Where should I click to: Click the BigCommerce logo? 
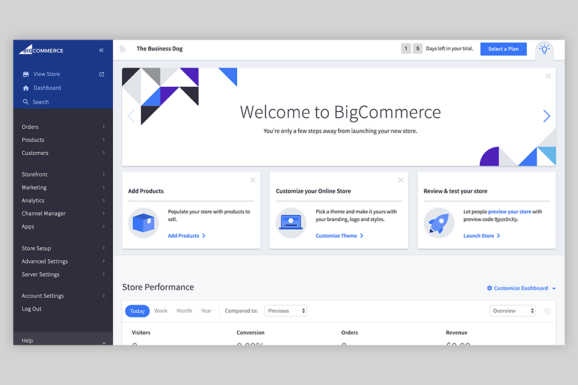click(x=41, y=49)
